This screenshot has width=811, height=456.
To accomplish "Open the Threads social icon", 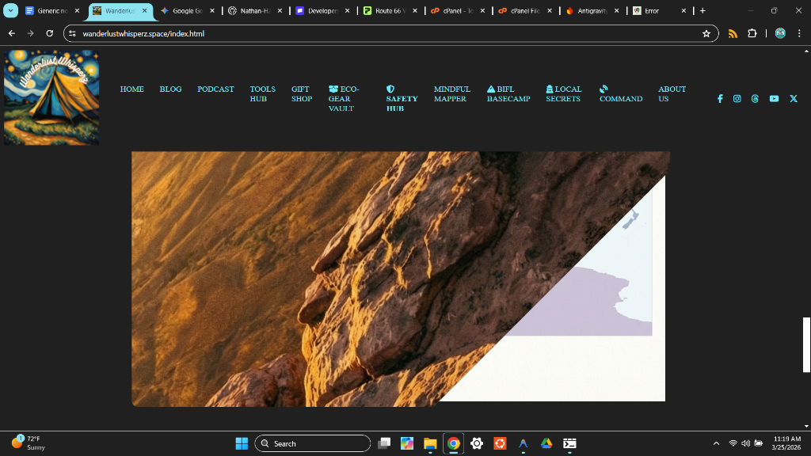I will 755,99.
